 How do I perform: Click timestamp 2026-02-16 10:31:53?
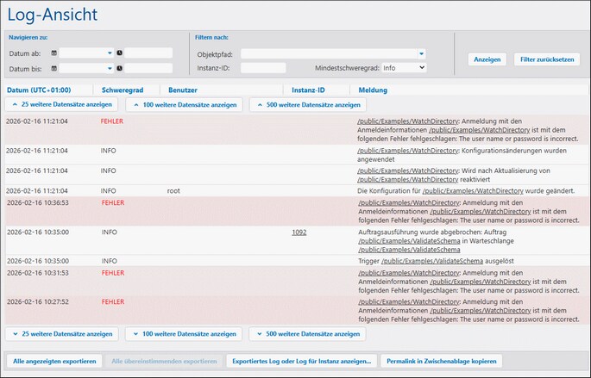pos(38,273)
